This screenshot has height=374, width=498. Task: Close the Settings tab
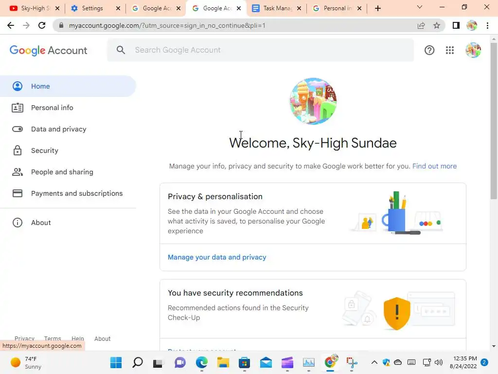click(118, 8)
